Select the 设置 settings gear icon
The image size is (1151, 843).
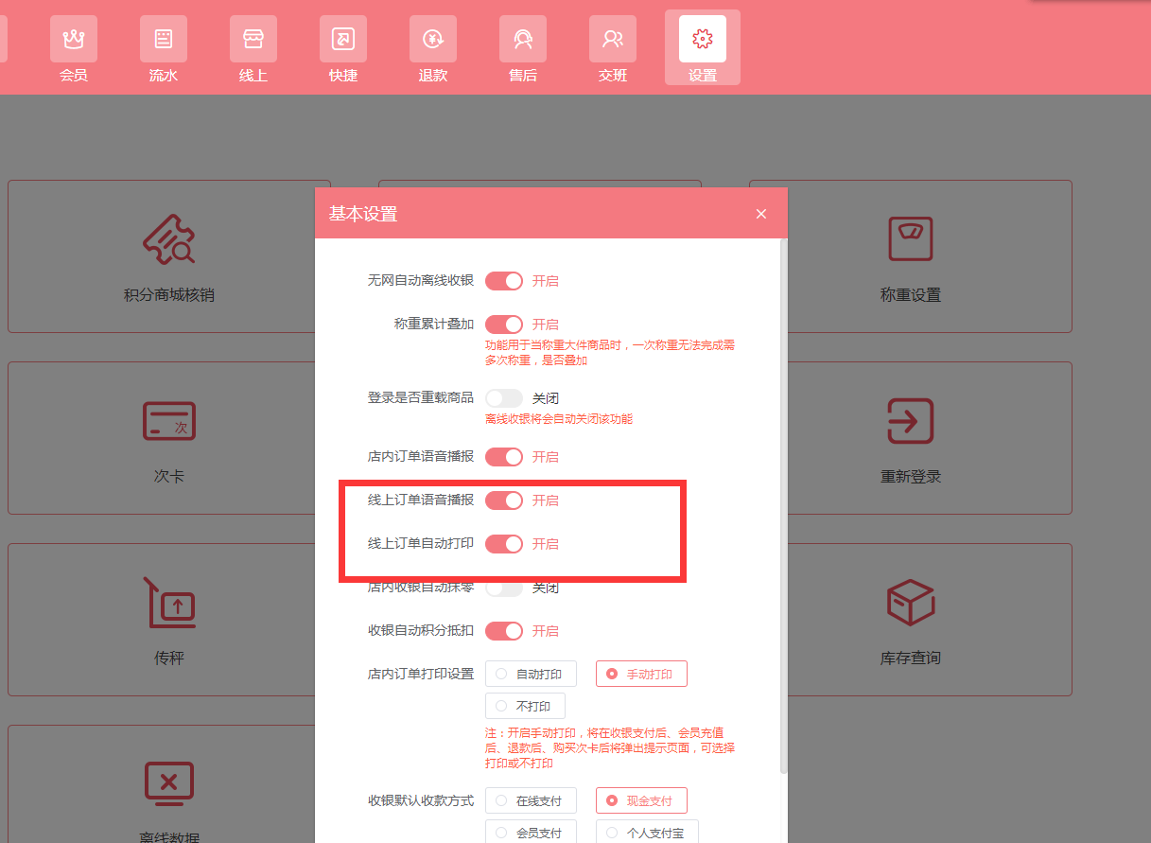[x=703, y=40]
